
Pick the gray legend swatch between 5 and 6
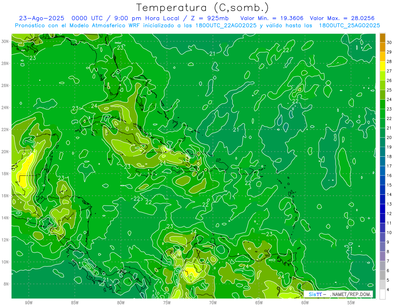click(382, 275)
